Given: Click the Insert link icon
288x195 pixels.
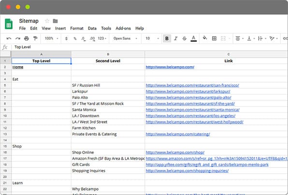Looking at the screenshot, I should tap(285, 38).
